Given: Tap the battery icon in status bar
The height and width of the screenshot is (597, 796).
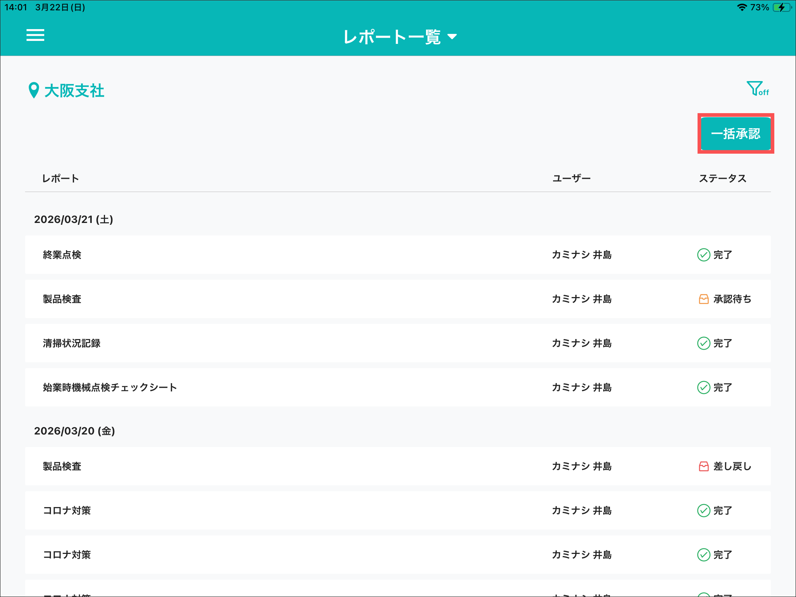Looking at the screenshot, I should pyautogui.click(x=781, y=7).
